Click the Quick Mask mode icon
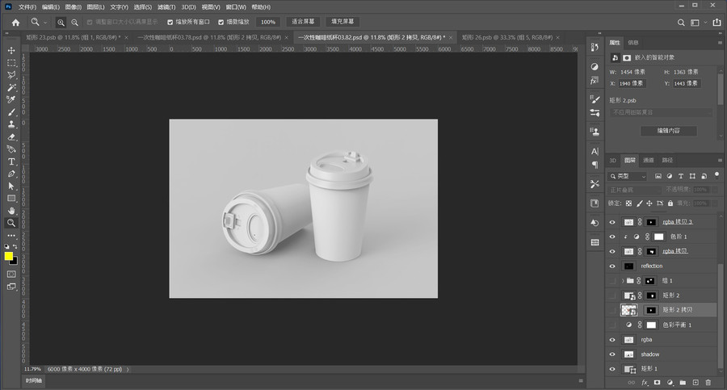Image resolution: width=727 pixels, height=390 pixels. 11,274
